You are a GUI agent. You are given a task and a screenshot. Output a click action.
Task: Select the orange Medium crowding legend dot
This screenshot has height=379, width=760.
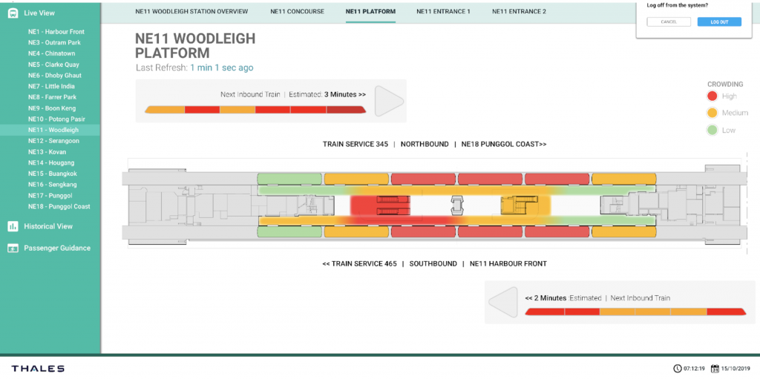[711, 113]
